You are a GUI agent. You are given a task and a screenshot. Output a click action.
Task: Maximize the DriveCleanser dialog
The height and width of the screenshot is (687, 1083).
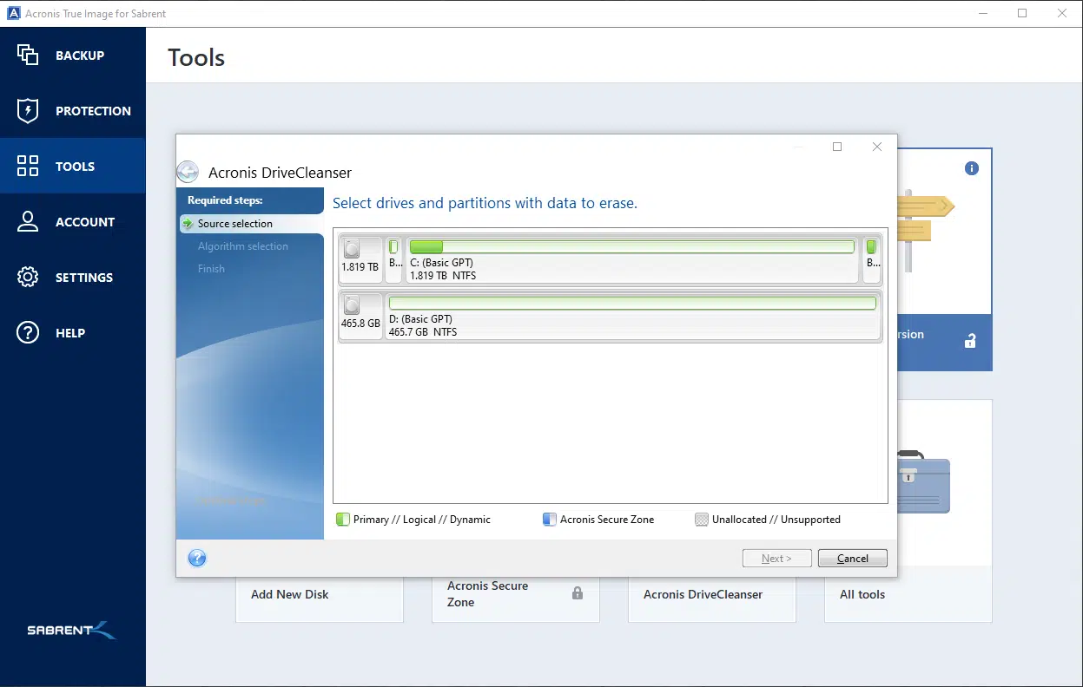(x=837, y=147)
